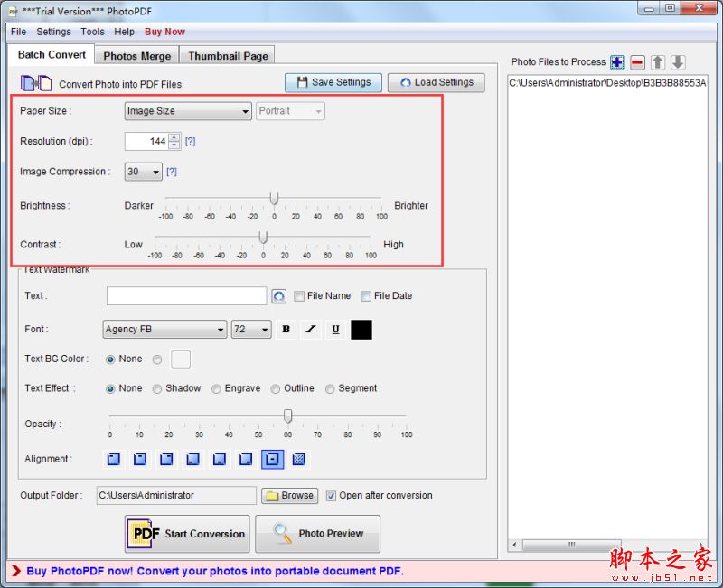Click Photo Preview button
The width and height of the screenshot is (723, 588).
(x=318, y=534)
